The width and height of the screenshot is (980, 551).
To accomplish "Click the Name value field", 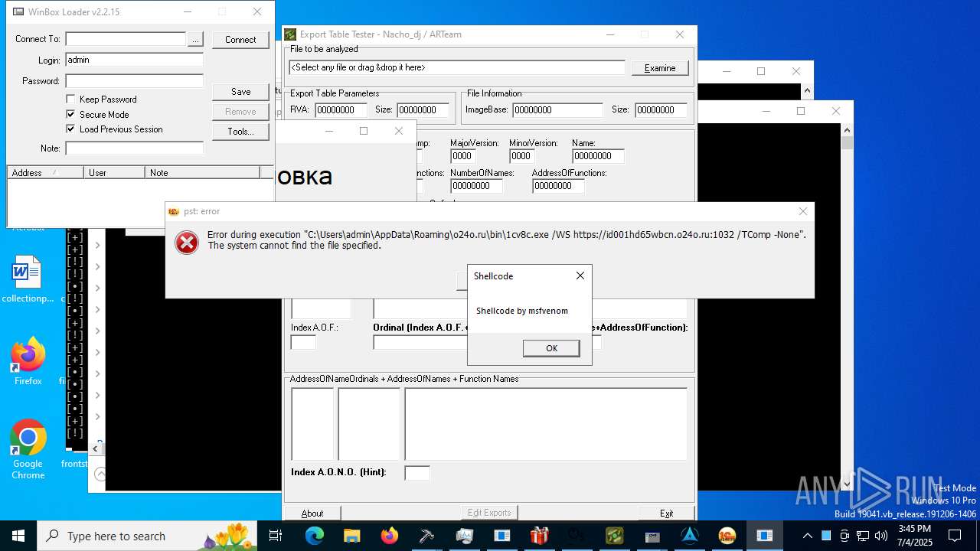I will pos(598,156).
